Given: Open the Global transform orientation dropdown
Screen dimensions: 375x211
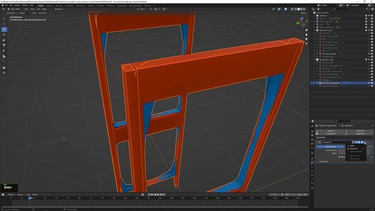Looking at the screenshot, I should (x=142, y=9).
